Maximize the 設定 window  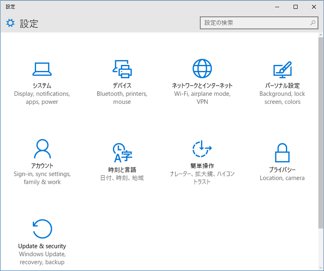coord(296,7)
